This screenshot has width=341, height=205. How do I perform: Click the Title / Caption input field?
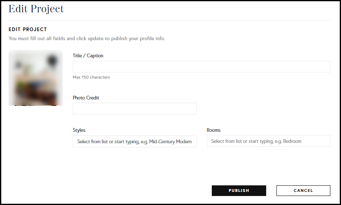202,67
